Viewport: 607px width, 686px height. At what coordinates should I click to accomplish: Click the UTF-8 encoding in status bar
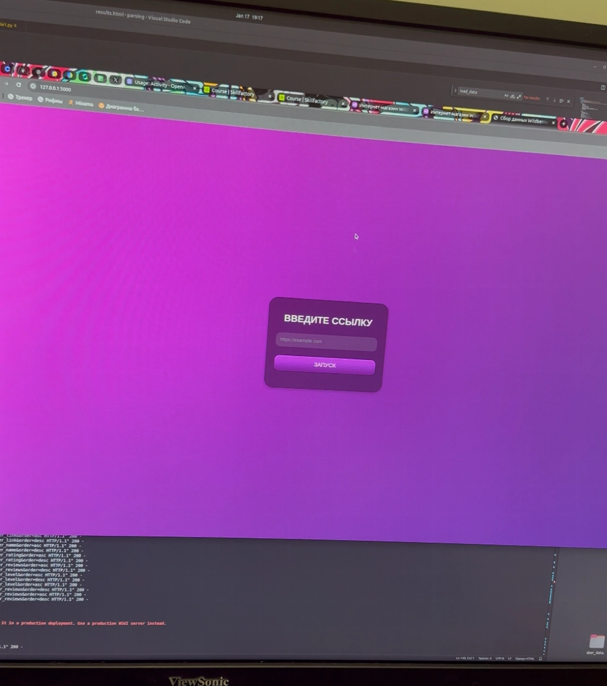(500, 658)
